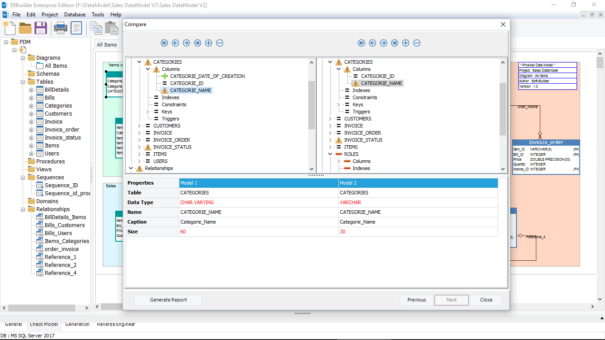Image resolution: width=605 pixels, height=340 pixels.
Task: Expand the Relationships node in Model 1 tree
Action: pos(130,168)
